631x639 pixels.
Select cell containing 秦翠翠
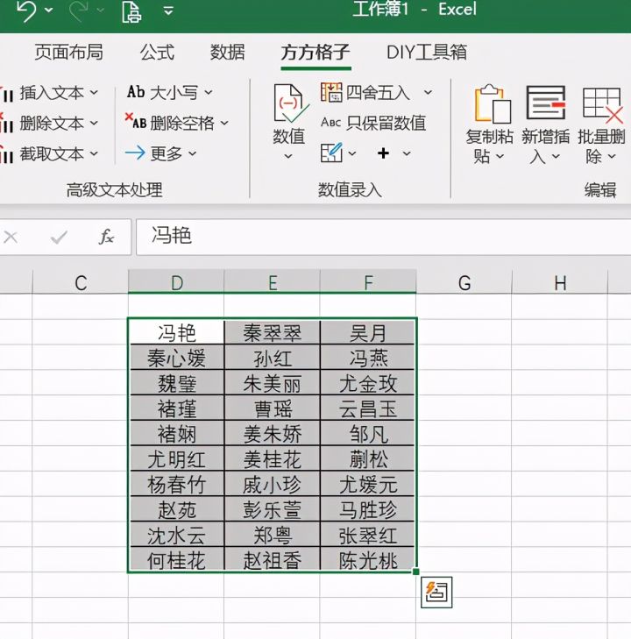(272, 332)
